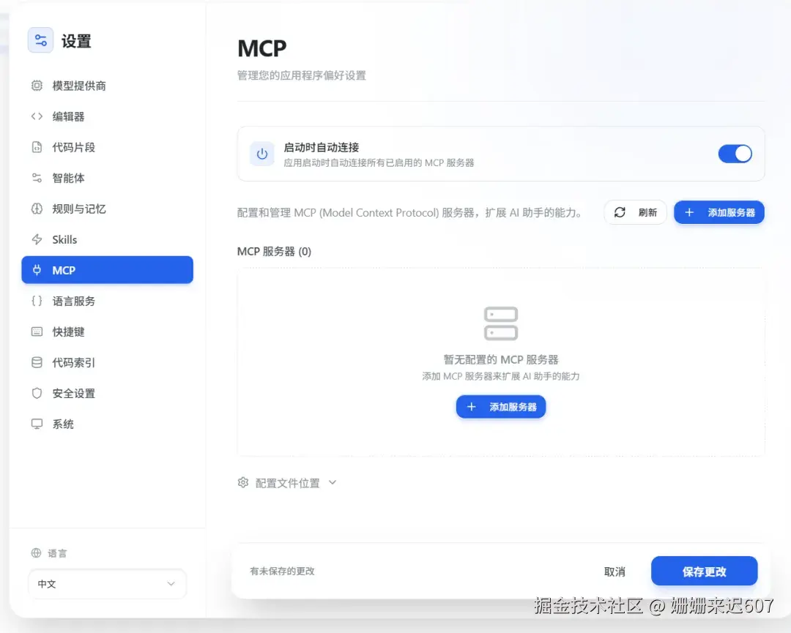791x633 pixels.
Task: Click the top 添加服务器 button
Action: click(719, 212)
